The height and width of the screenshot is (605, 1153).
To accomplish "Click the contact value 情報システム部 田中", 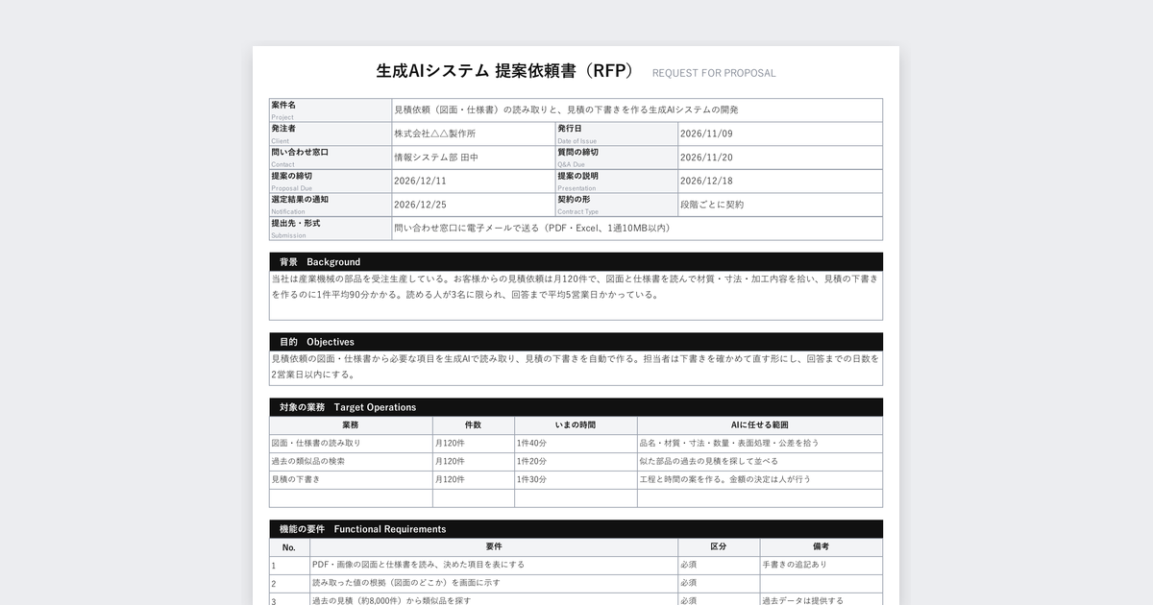I will tap(436, 157).
